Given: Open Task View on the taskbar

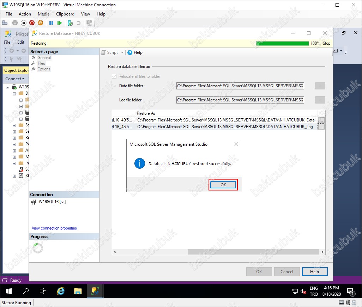Looking at the screenshot, I should pos(43,291).
